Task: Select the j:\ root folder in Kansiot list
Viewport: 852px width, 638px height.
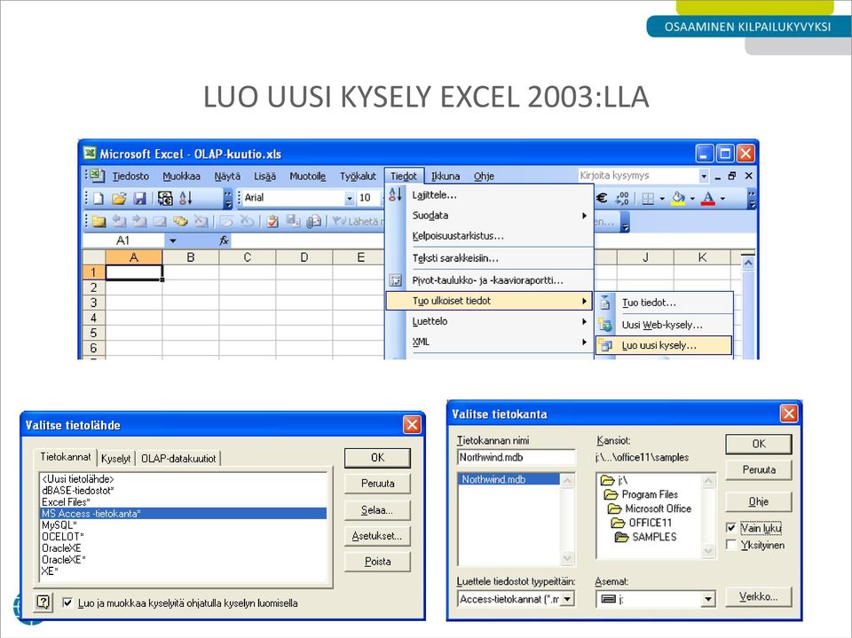Action: [x=614, y=480]
